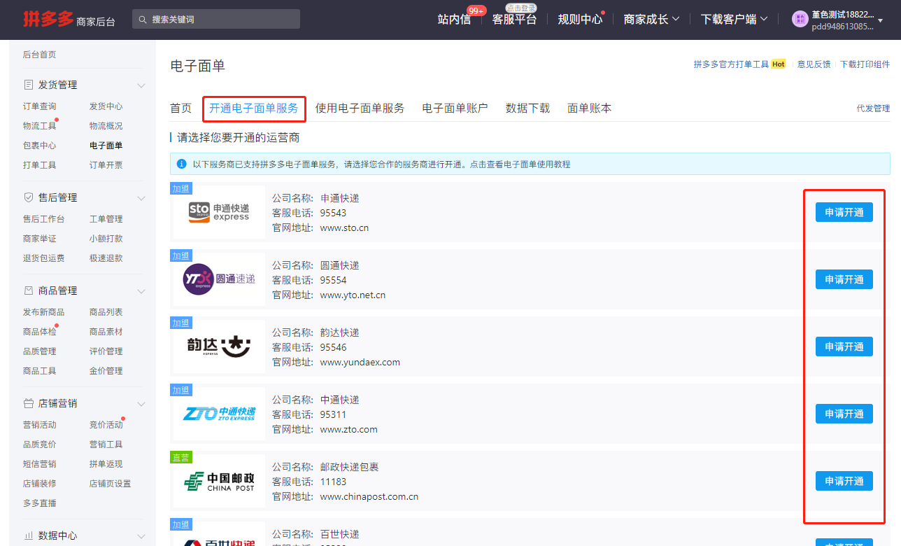
Task: Collapse the 数据中心 sidebar section
Action: pos(141,536)
